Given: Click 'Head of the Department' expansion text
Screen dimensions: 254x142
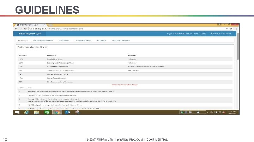Looking at the screenshot, I should click(x=58, y=67).
